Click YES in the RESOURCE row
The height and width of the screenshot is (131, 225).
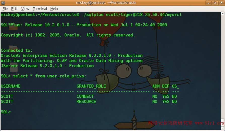[x=166, y=102]
